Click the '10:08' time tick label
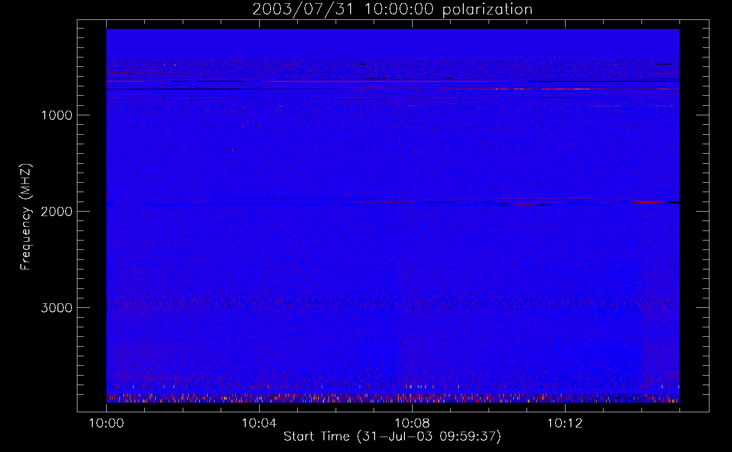Screen dimensions: 732x452 (x=412, y=424)
